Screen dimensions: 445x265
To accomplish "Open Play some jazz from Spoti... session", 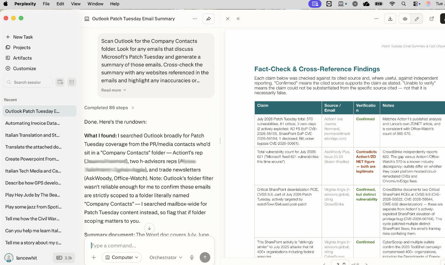I will tap(39, 207).
